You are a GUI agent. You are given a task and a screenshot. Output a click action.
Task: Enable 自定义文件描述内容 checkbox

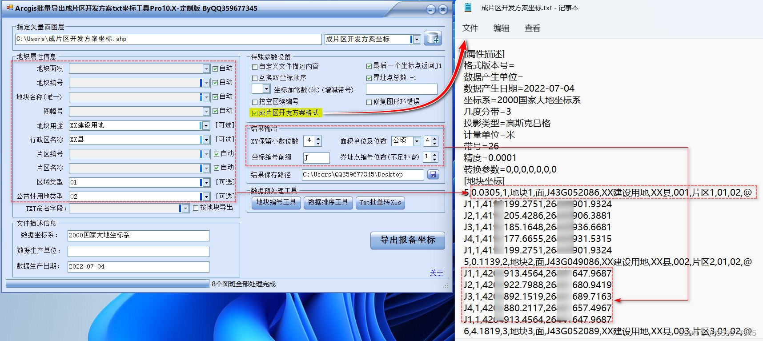(x=255, y=67)
